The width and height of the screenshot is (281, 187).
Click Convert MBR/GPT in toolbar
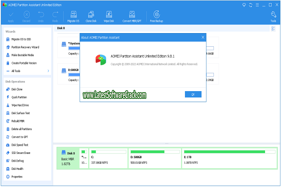pyautogui.click(x=131, y=16)
